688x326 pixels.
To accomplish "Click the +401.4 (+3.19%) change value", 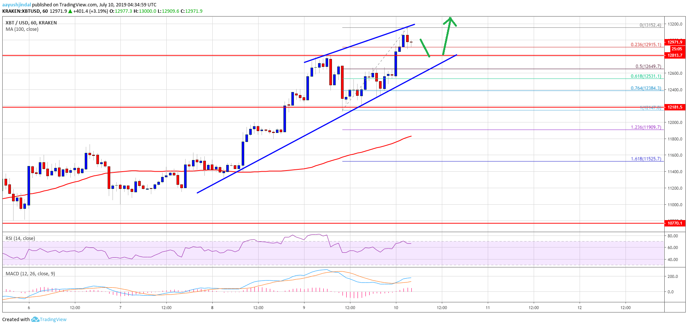I will [x=91, y=11].
